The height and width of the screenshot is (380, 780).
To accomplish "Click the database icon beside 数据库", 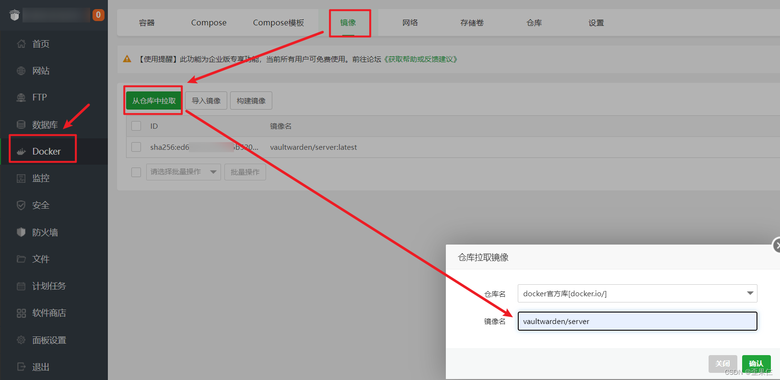I will point(21,124).
